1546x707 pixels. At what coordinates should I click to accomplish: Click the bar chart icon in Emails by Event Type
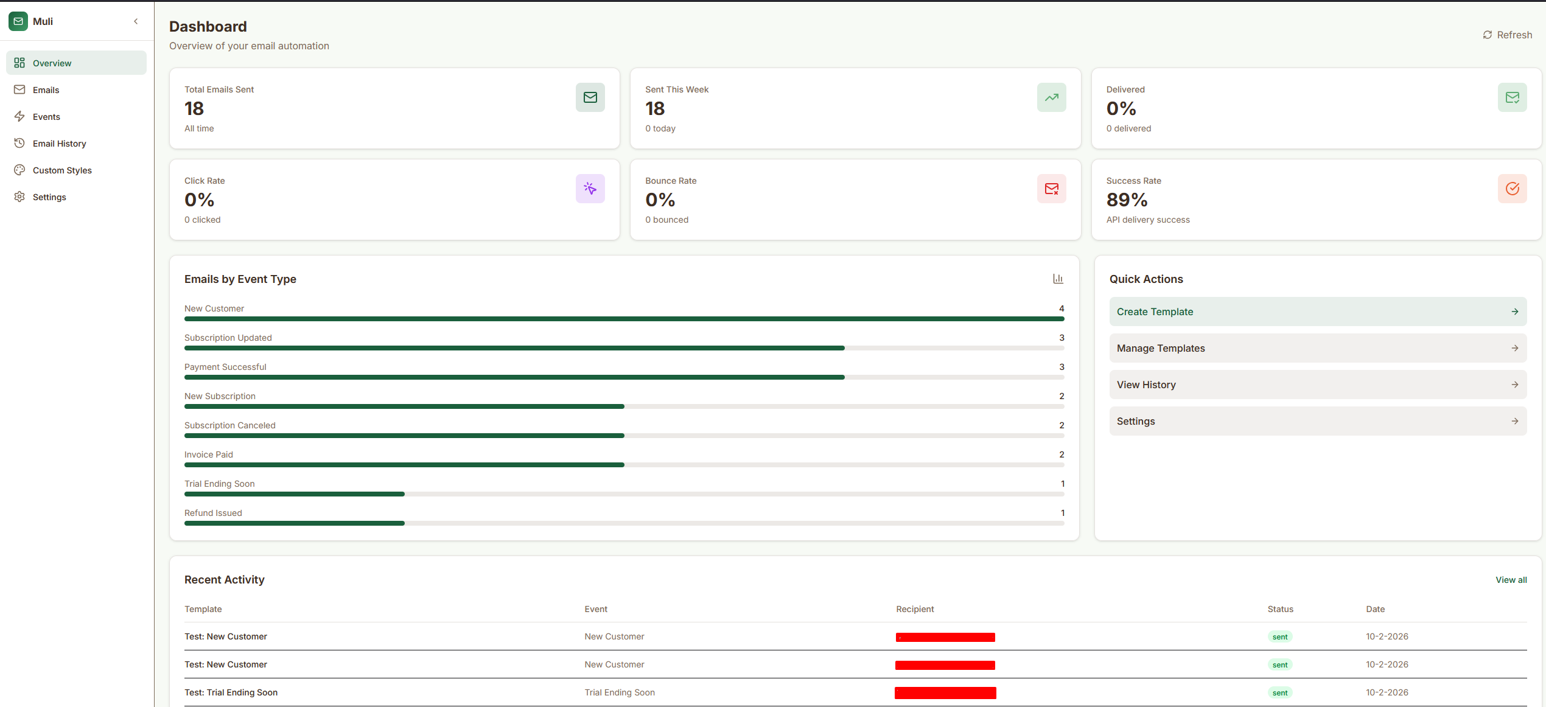tap(1058, 279)
